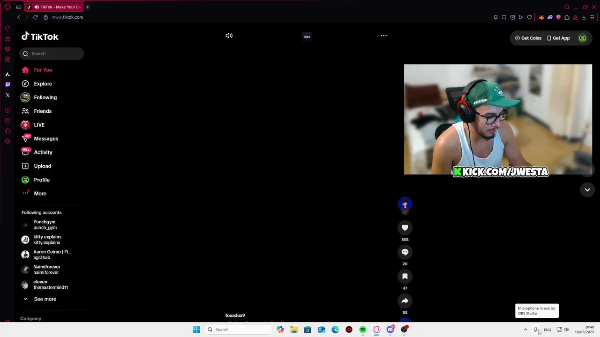
Task: Open X in the Opera sidebar
Action: pos(7,95)
